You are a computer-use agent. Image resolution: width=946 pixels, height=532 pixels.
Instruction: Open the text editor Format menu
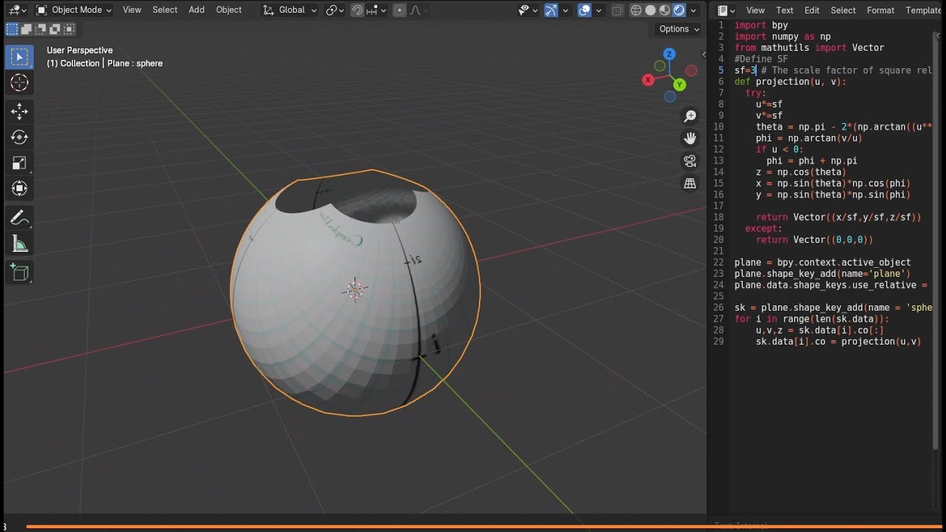(880, 10)
